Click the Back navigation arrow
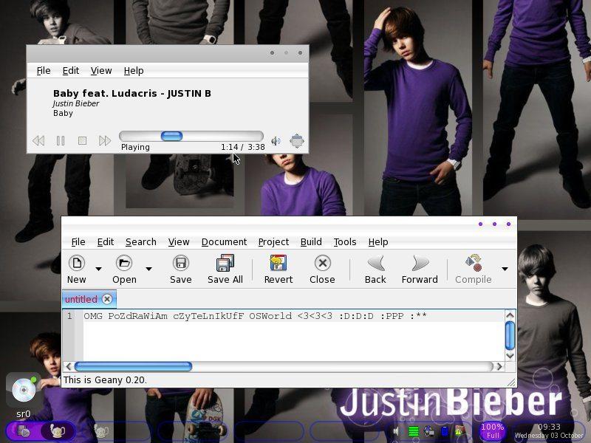The width and height of the screenshot is (591, 443). 375,264
